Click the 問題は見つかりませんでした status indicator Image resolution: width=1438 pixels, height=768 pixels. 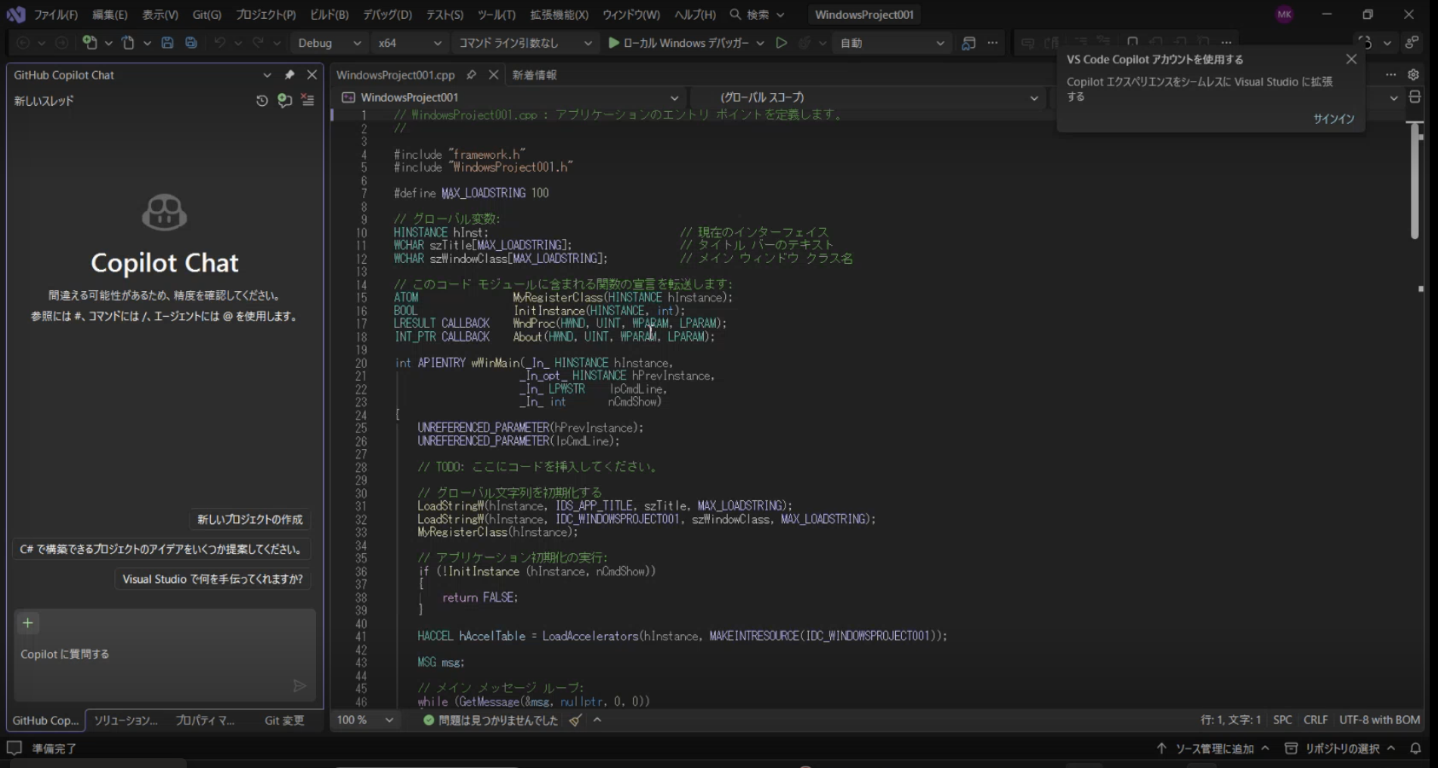coord(491,720)
